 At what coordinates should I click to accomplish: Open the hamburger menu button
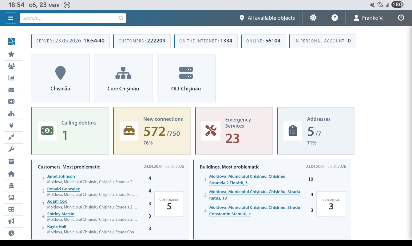[x=10, y=18]
